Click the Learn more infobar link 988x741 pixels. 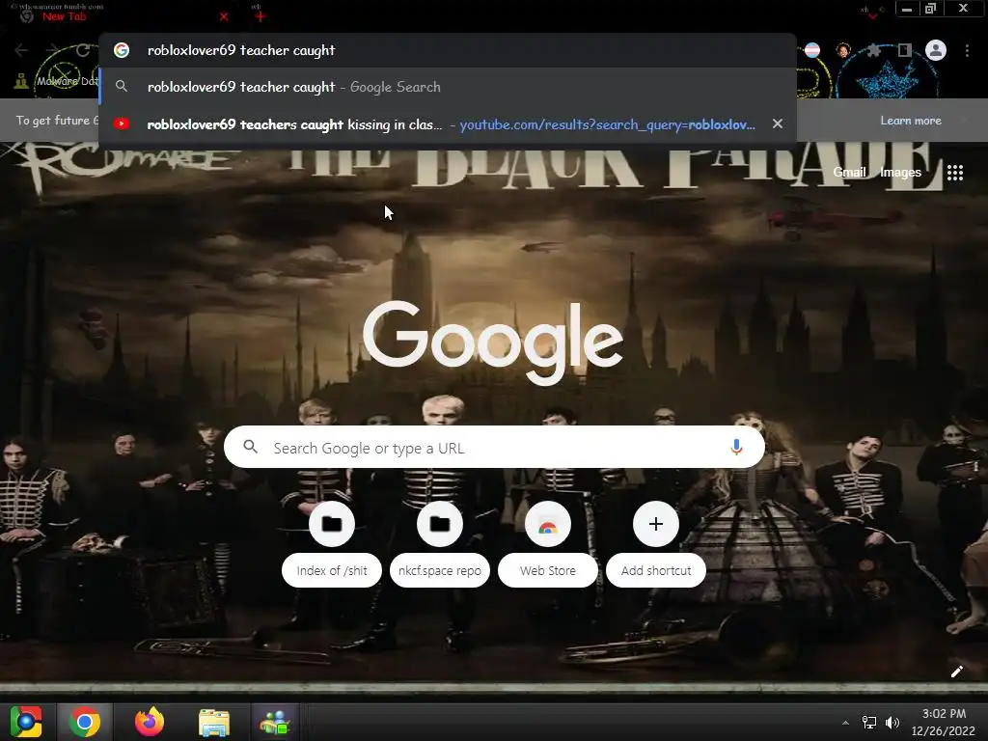click(911, 121)
